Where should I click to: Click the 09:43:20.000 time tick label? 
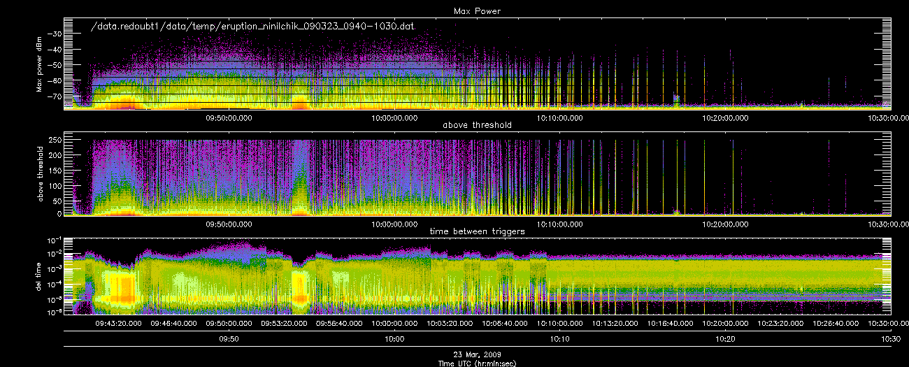click(118, 324)
